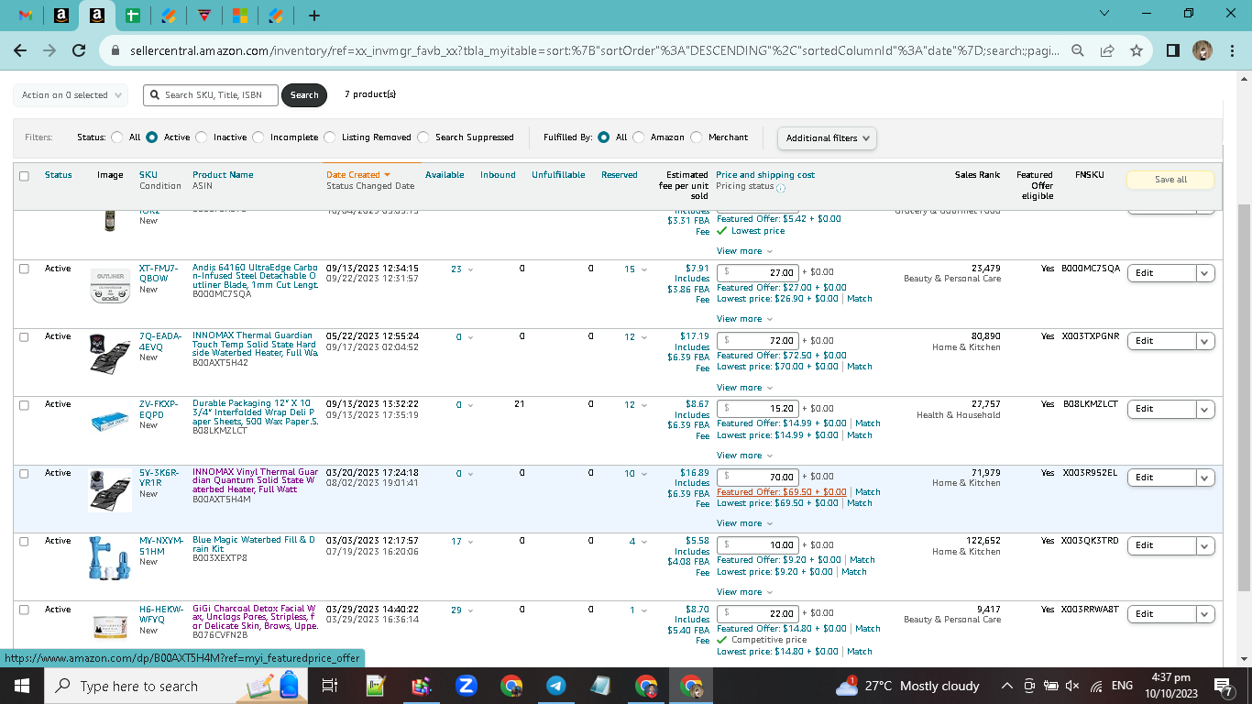
Task: Expand Reserved 12 dropdown for 7Q-EADA-4EVQ
Action: pyautogui.click(x=636, y=337)
